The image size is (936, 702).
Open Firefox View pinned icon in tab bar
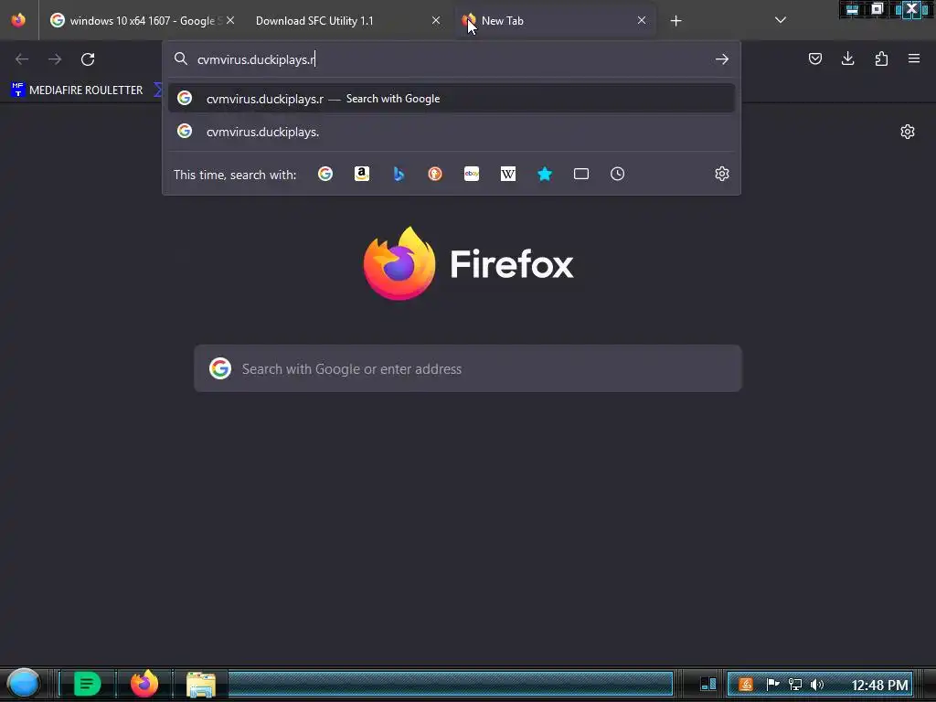(x=18, y=20)
